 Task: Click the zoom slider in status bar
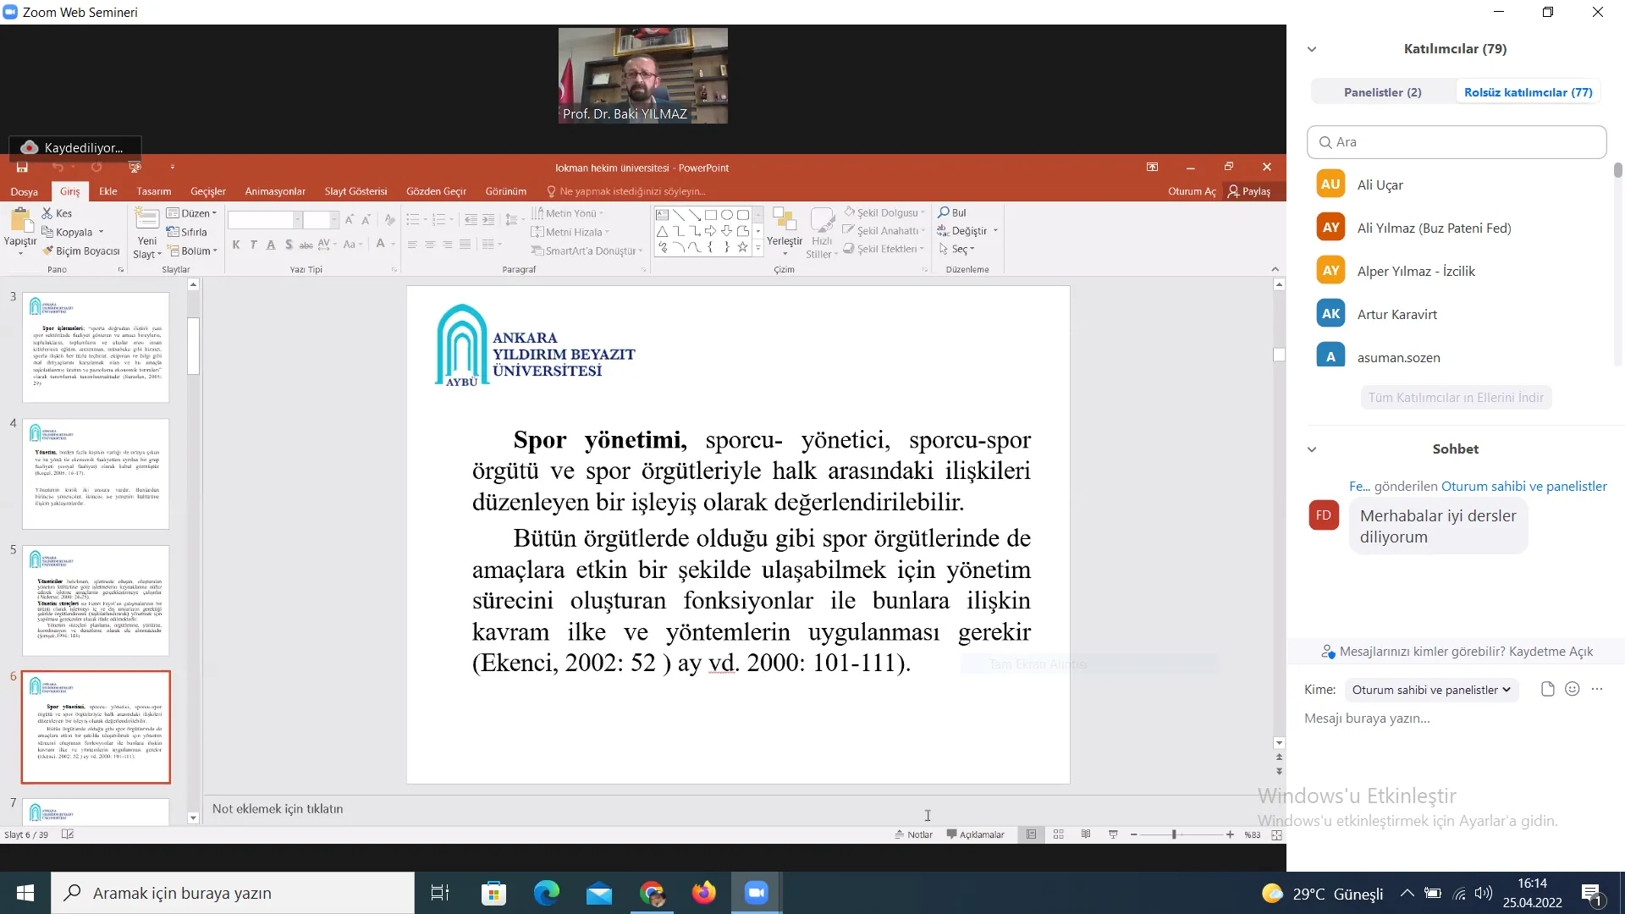coord(1174,834)
